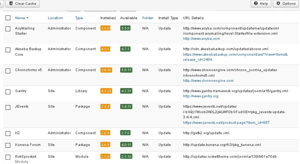Click the AcyMailing Starter name text
This screenshot has height=164, width=300.
(x=25, y=31)
